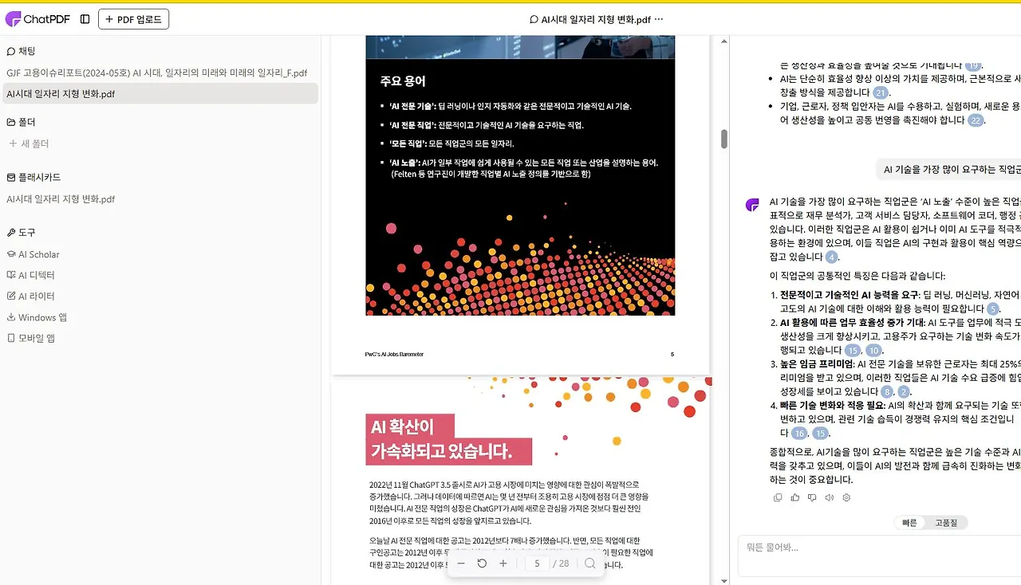Click the PDF 업로드 button
The width and height of the screenshot is (1021, 585).
pos(133,19)
